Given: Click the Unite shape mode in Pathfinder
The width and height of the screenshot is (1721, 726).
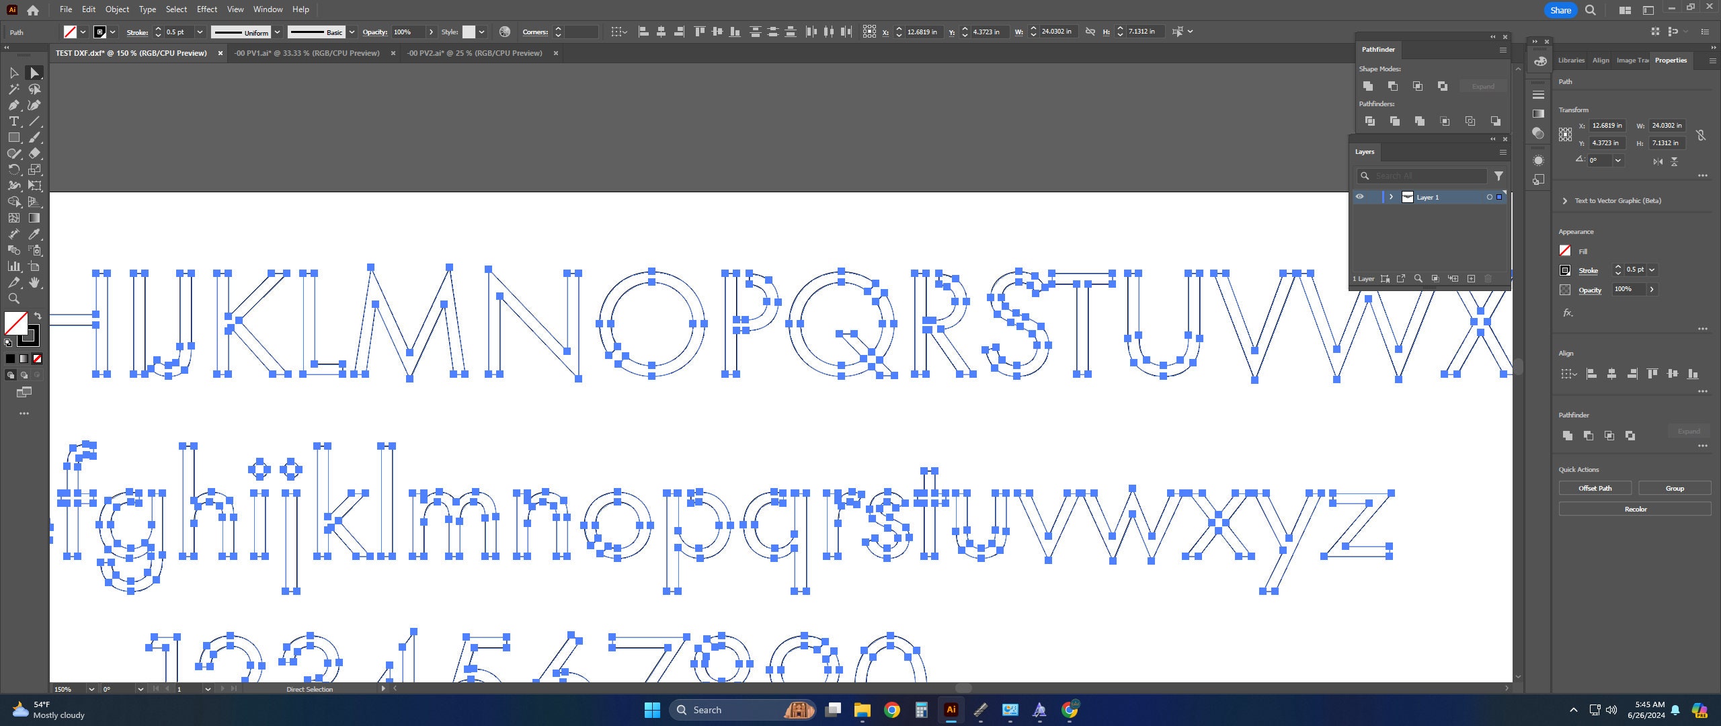Looking at the screenshot, I should [1368, 86].
